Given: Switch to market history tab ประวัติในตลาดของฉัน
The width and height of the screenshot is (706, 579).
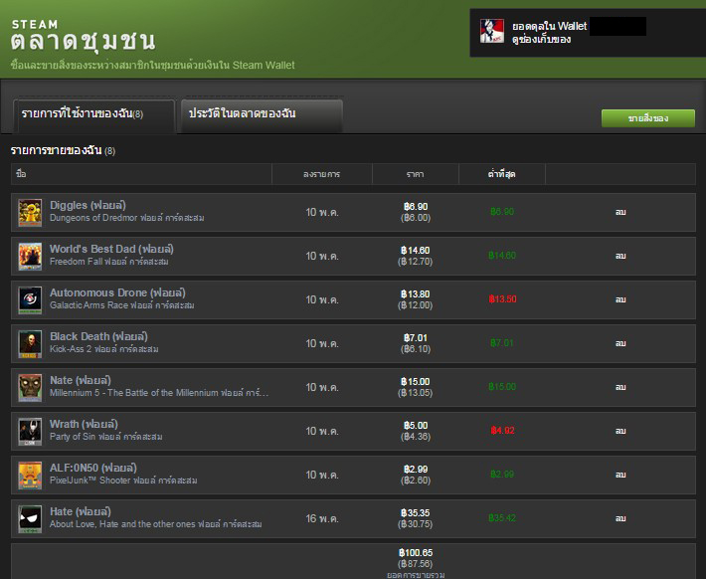Looking at the screenshot, I should pyautogui.click(x=262, y=115).
